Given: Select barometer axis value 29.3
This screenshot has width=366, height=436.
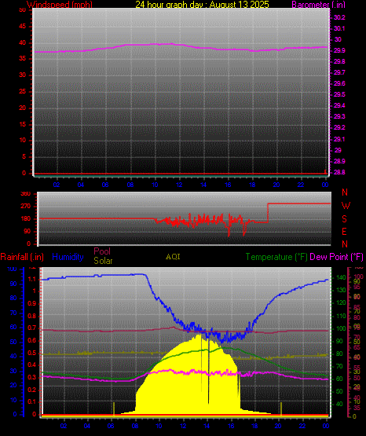Looking at the screenshot, I should 339,116.
